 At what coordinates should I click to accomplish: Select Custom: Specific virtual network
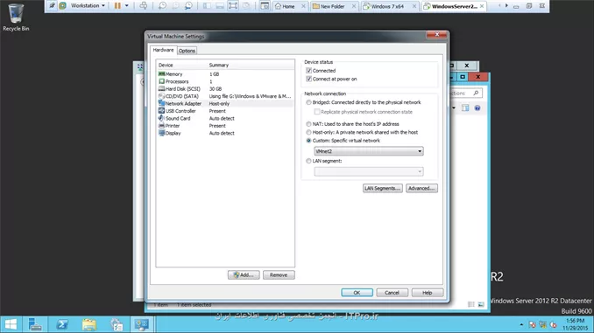coord(308,141)
